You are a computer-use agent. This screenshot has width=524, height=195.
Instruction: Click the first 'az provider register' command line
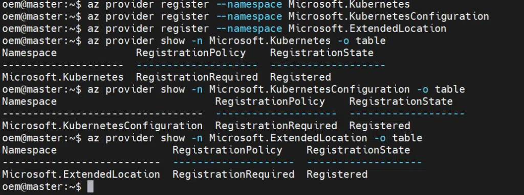[x=206, y=4]
